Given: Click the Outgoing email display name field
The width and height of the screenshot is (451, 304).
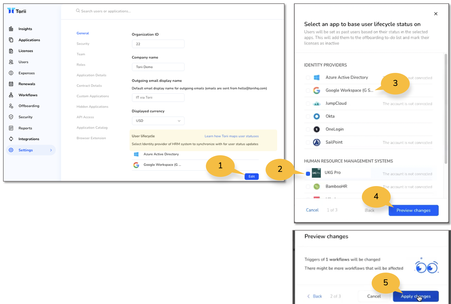Looking at the screenshot, I should click(158, 97).
